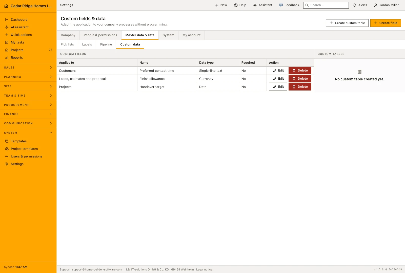Screen dimensions: 405x273
Task: Click the Create field button
Action: click(386, 23)
